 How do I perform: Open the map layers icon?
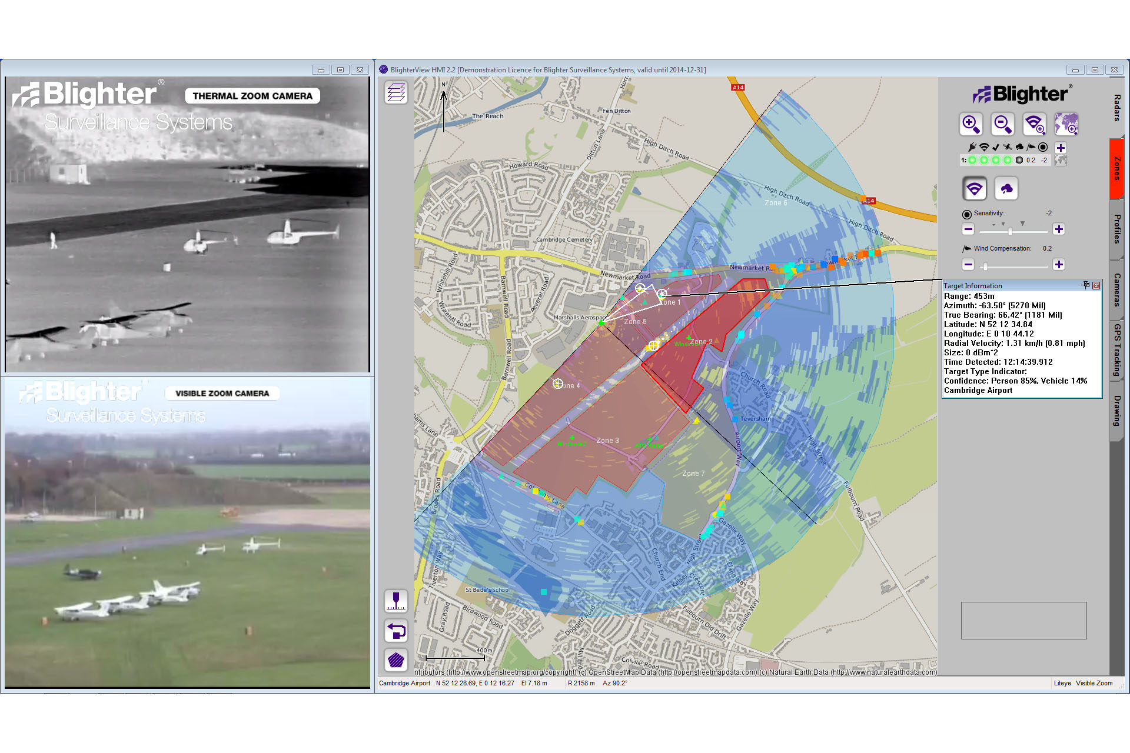(396, 92)
